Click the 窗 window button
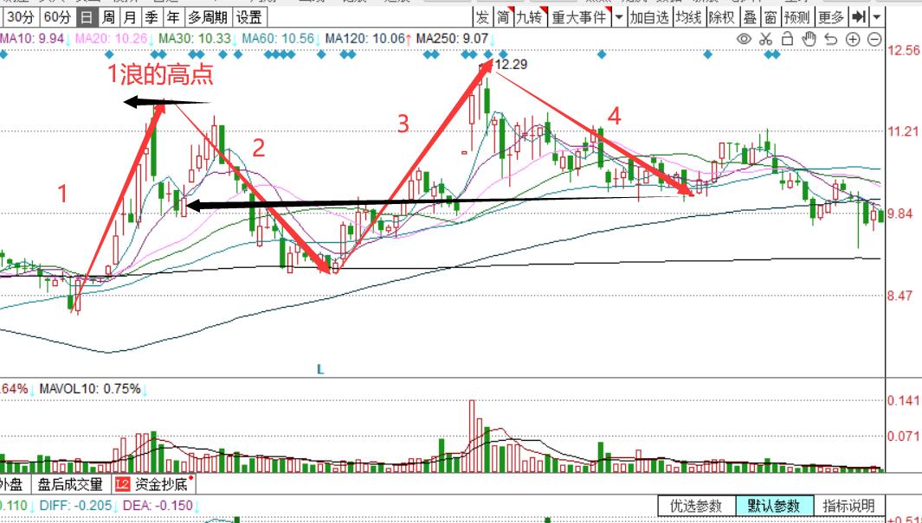Image resolution: width=922 pixels, height=523 pixels. [x=770, y=17]
